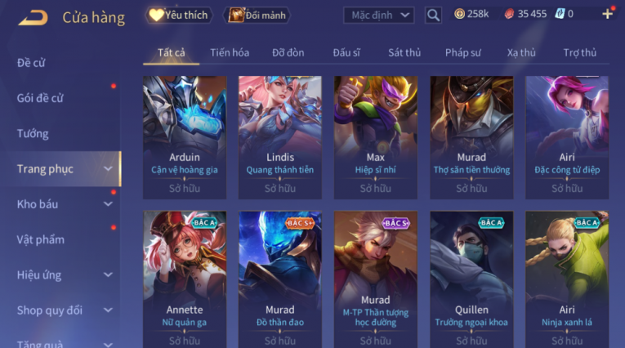Screen dimensions: 625x348
Task: Select Arduin Cận vệ hoàng gia skin
Action: coord(185,137)
